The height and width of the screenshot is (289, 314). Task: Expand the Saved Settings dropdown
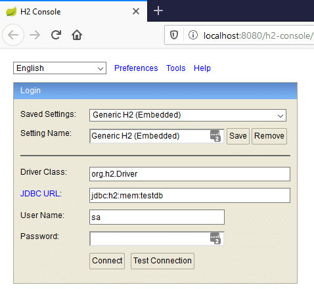pyautogui.click(x=188, y=115)
